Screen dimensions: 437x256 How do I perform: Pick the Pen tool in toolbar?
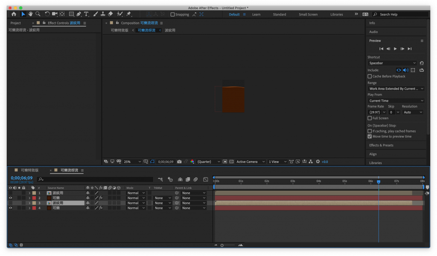pos(79,14)
